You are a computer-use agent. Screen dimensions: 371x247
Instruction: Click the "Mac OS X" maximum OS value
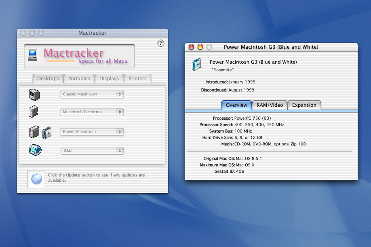click(x=245, y=165)
